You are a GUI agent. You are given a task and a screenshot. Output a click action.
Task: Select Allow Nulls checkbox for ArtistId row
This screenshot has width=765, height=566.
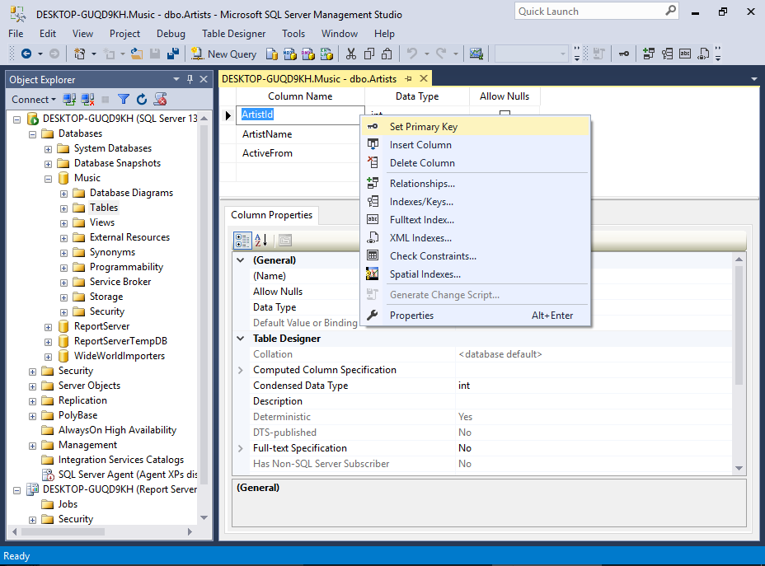pos(504,116)
